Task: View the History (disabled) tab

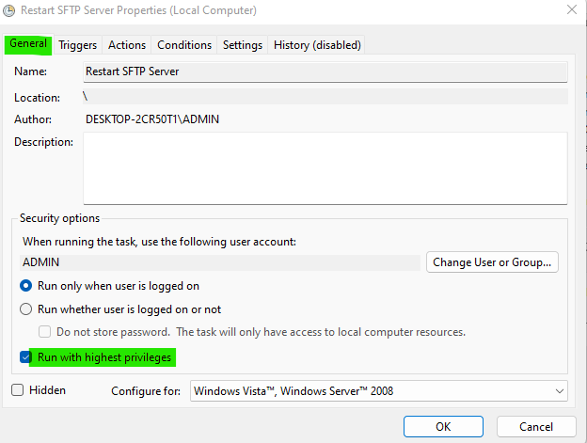Action: pos(317,45)
